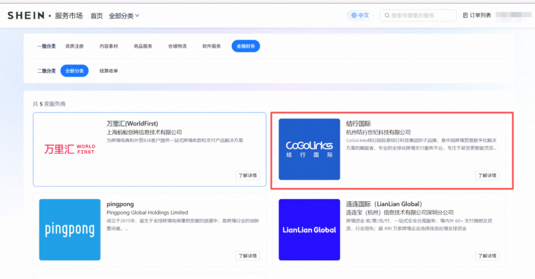Open 服务市场 heading link
Screen dimensions: 535x279
coord(68,16)
